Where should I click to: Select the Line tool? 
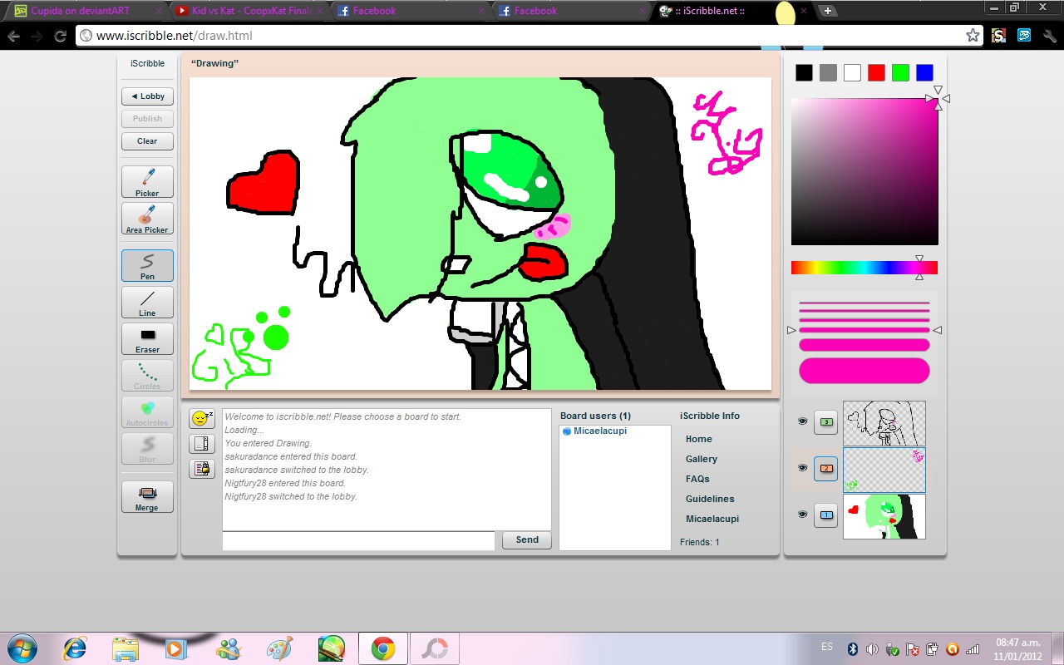147,303
